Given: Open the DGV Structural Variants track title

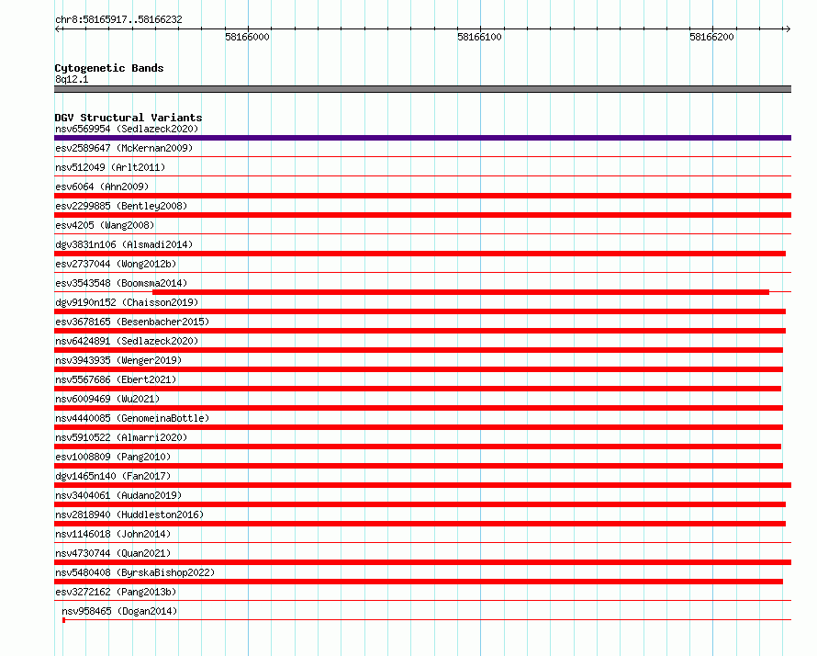Looking at the screenshot, I should coord(129,118).
